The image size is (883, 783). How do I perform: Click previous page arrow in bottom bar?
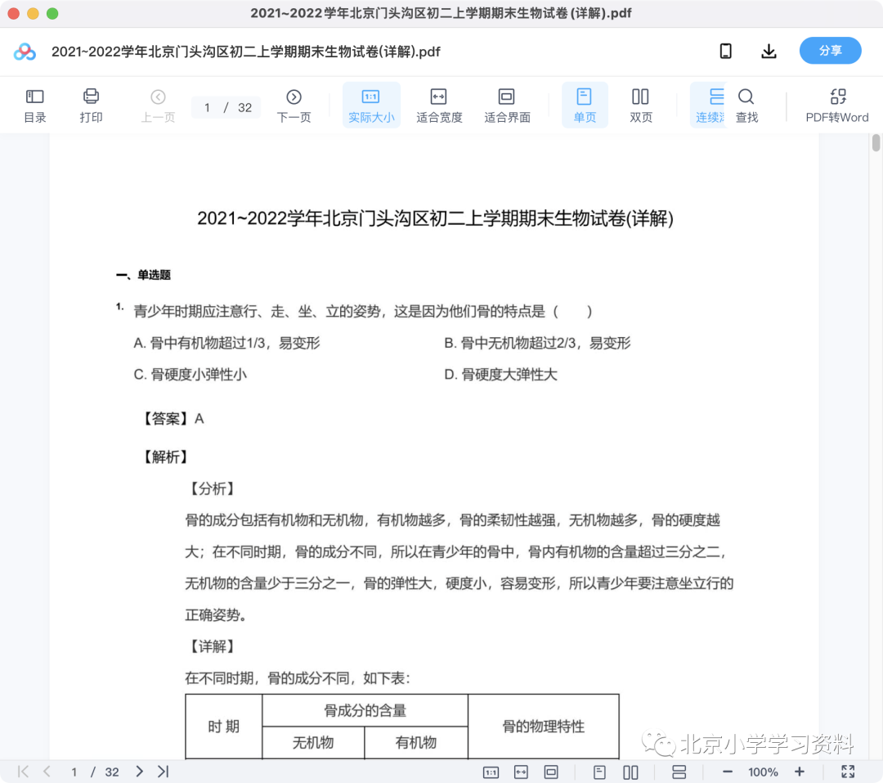tap(47, 772)
